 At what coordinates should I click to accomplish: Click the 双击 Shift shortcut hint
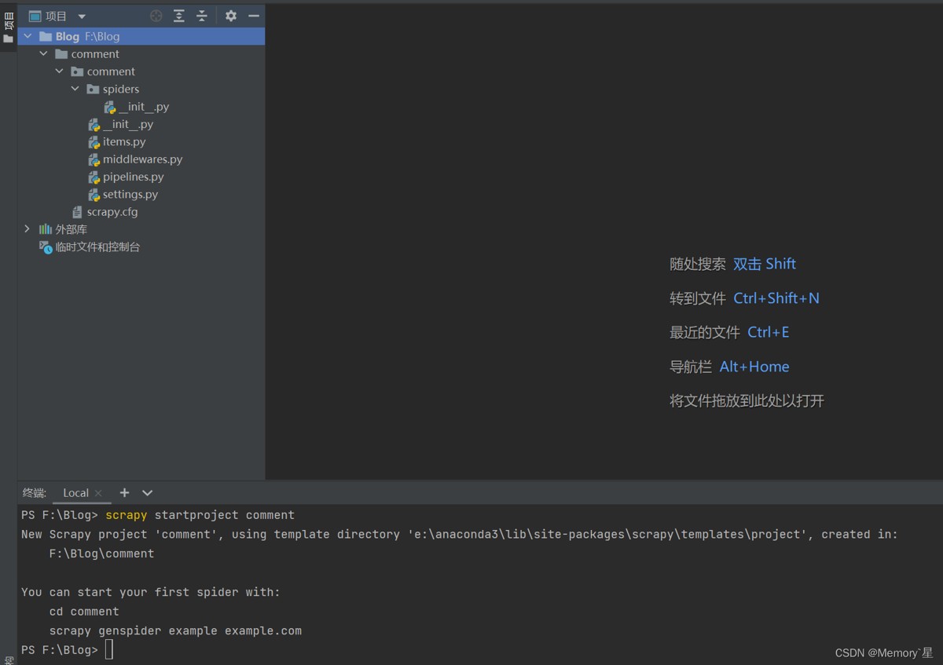(765, 264)
